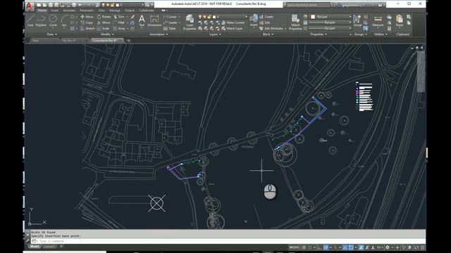
Task: Click the keyword search box in title bar
Action: coord(308,5)
